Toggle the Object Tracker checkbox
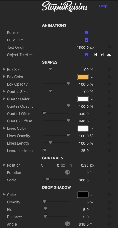The image size is (118, 228). 87,55
